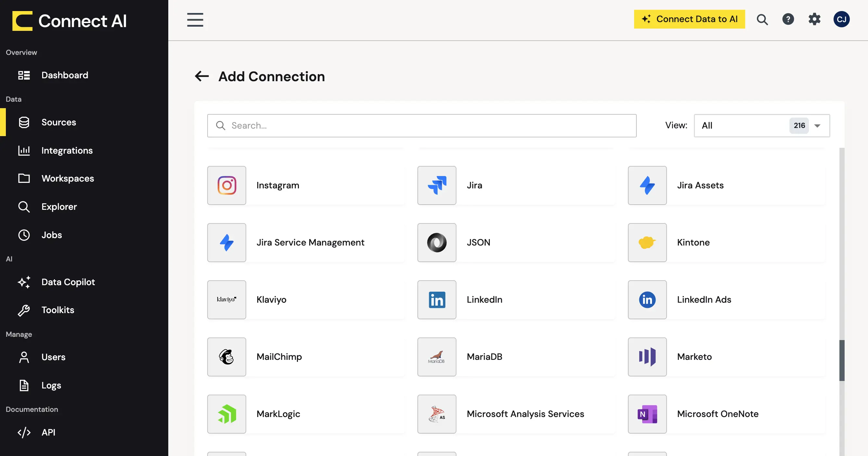Click the connector list scrollbar thumb
The image size is (868, 456).
842,361
